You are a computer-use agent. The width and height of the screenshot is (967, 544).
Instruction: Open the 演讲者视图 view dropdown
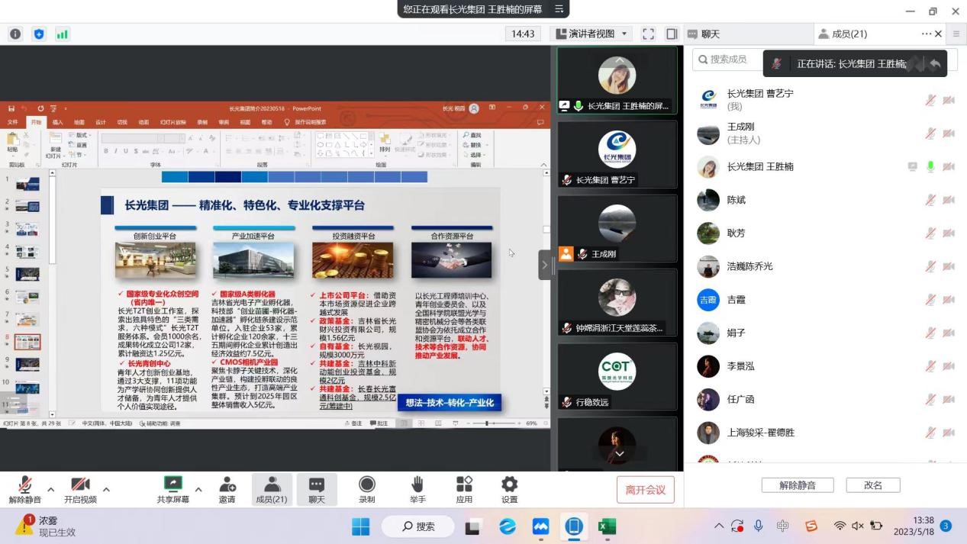(x=591, y=34)
